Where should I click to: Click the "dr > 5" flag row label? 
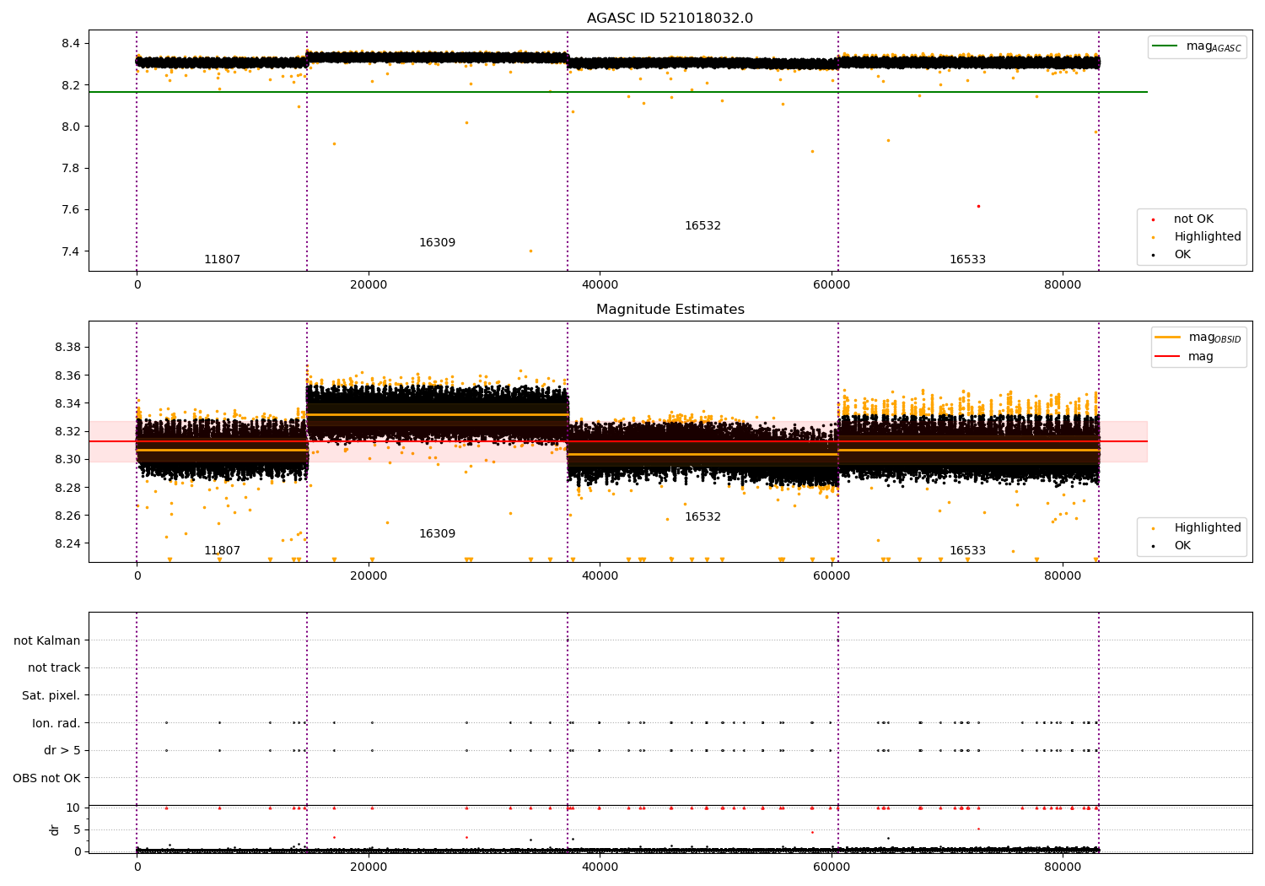click(x=62, y=751)
